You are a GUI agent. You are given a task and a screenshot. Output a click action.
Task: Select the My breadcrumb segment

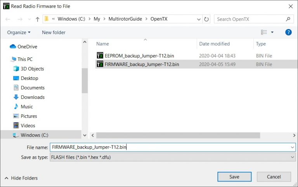pyautogui.click(x=97, y=19)
